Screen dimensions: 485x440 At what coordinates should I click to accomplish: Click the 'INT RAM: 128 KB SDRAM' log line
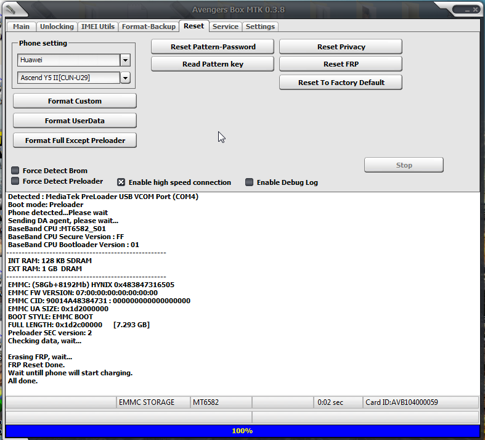click(x=49, y=261)
